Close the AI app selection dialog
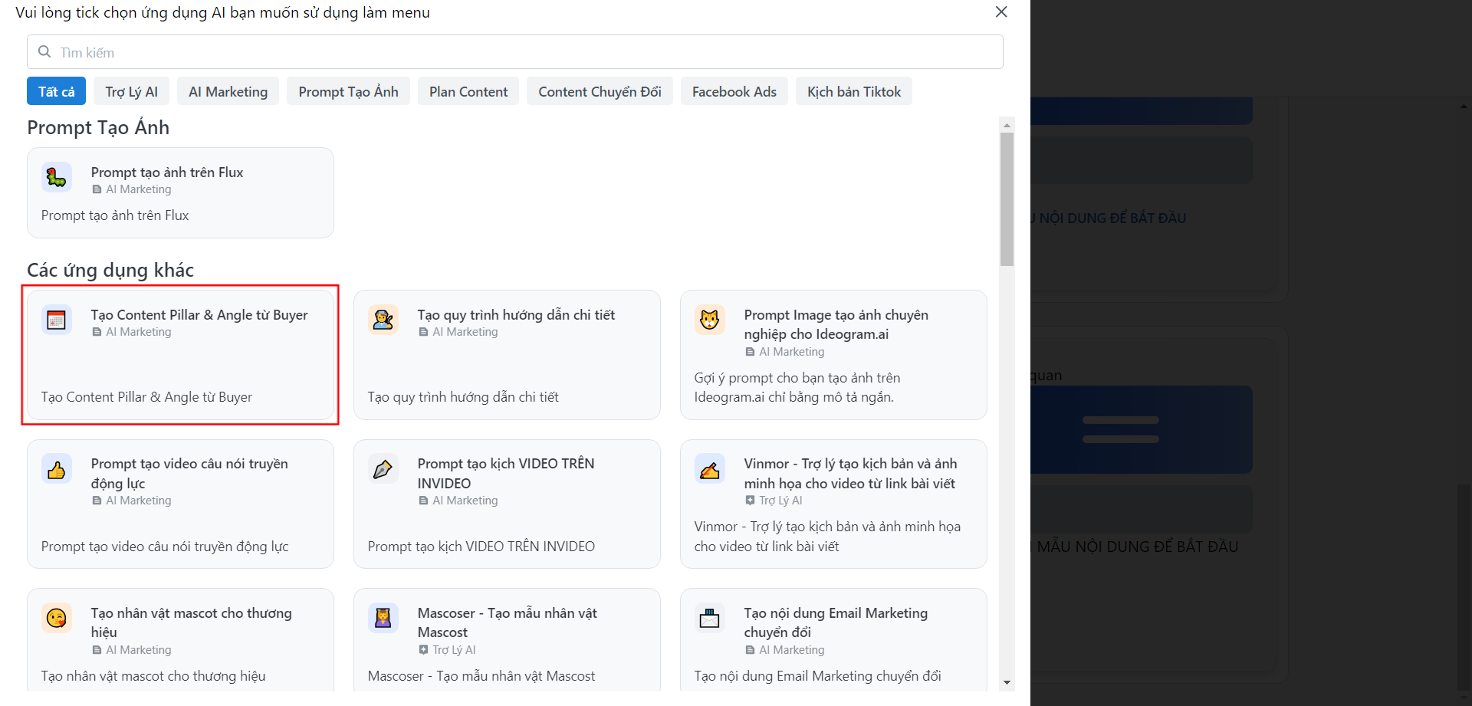This screenshot has width=1472, height=706. [x=1001, y=12]
